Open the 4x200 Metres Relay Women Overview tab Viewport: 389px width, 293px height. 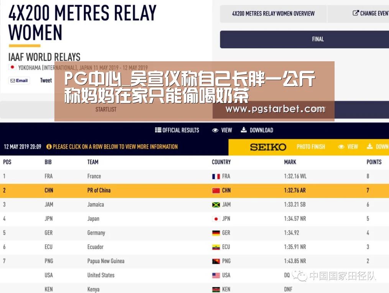273,14
